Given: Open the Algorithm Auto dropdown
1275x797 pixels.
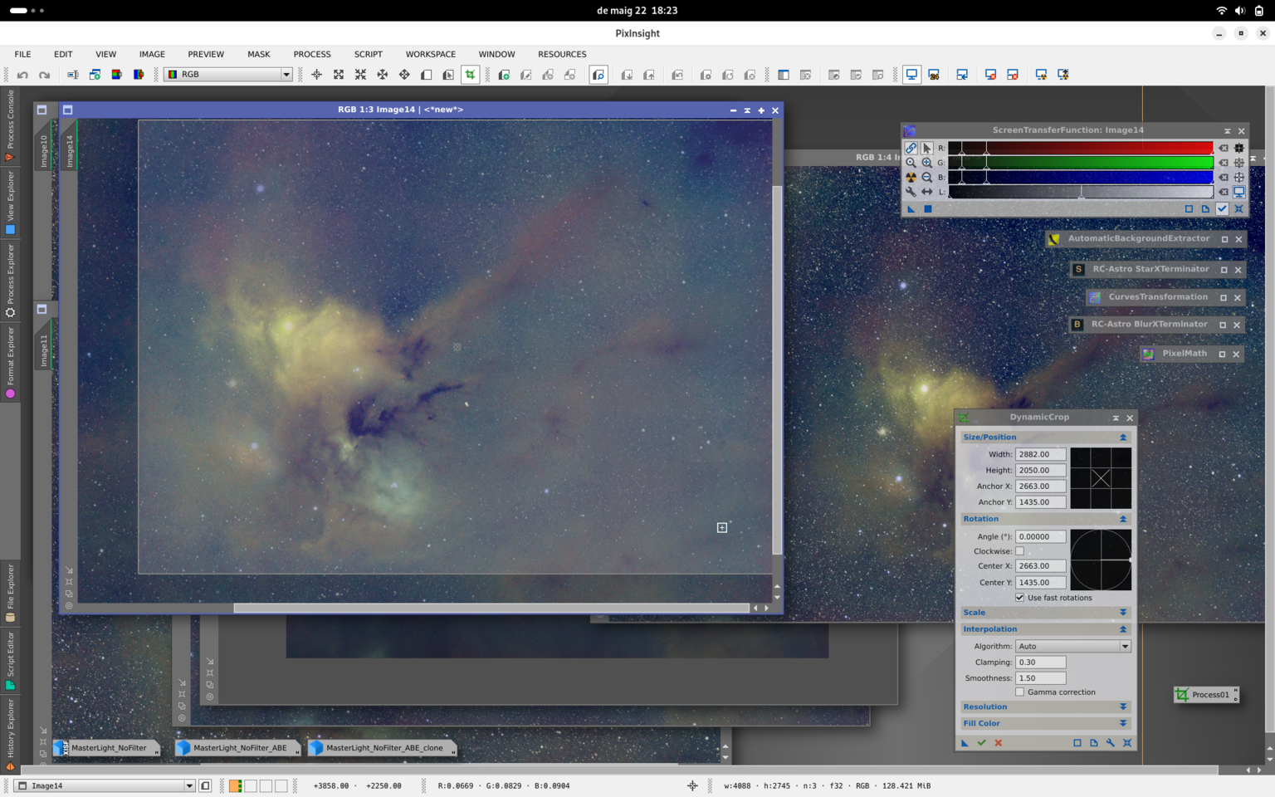Looking at the screenshot, I should click(x=1073, y=646).
